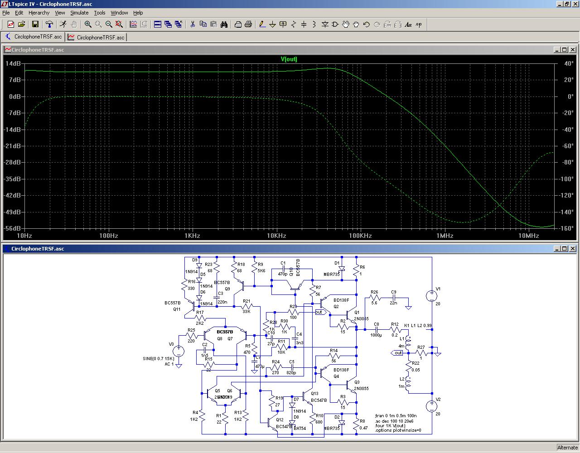The image size is (580, 453).
Task: Open the Help menu
Action: click(138, 13)
